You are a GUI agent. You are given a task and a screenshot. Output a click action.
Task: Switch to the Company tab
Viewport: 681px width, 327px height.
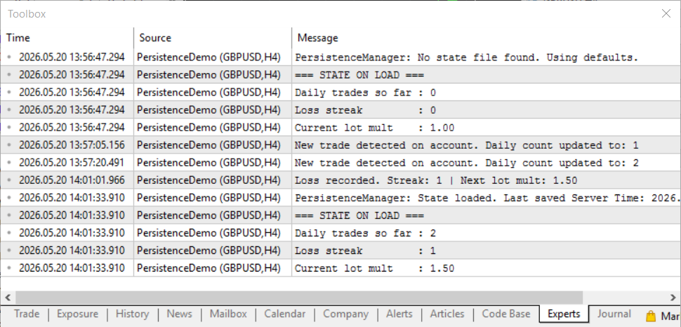345,314
